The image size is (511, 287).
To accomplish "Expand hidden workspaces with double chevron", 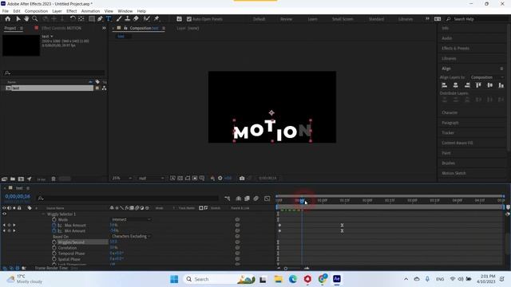I will [427, 19].
